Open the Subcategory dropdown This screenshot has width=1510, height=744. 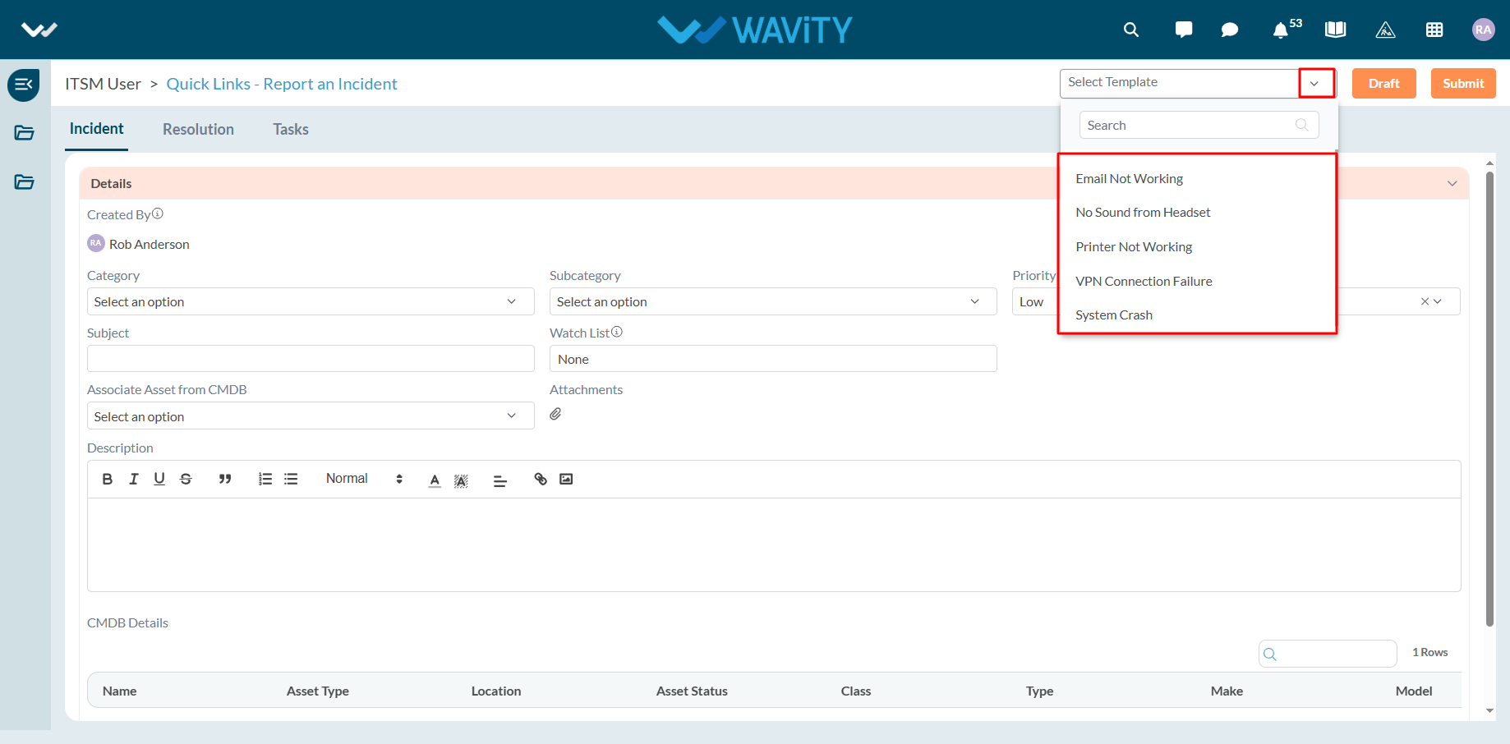click(x=773, y=301)
